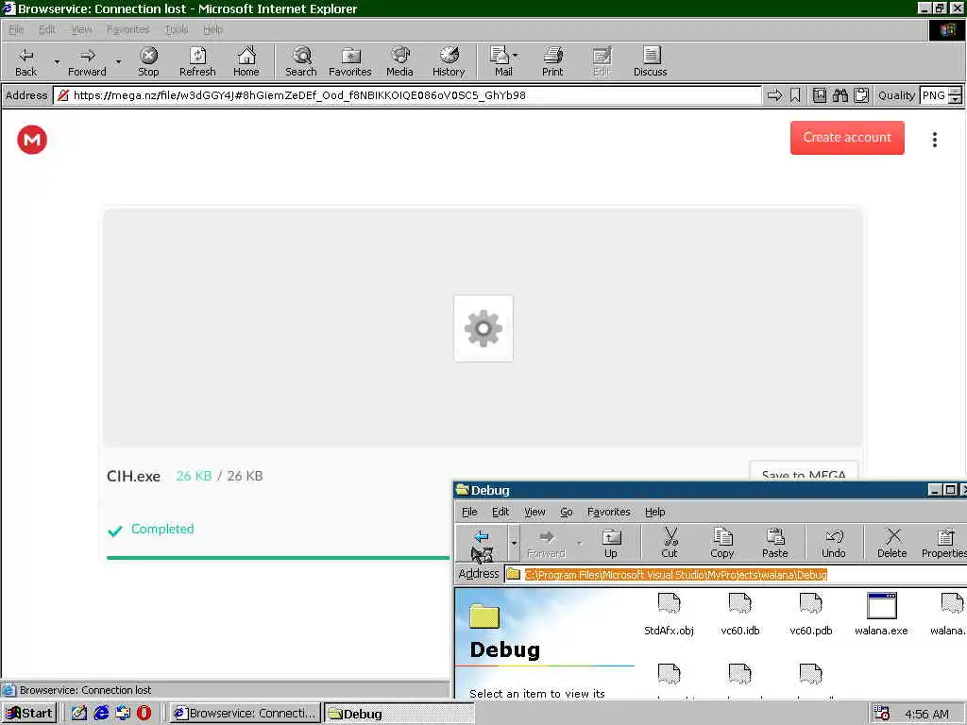967x725 pixels.
Task: Click the CIH.exe file name text
Action: click(x=133, y=476)
